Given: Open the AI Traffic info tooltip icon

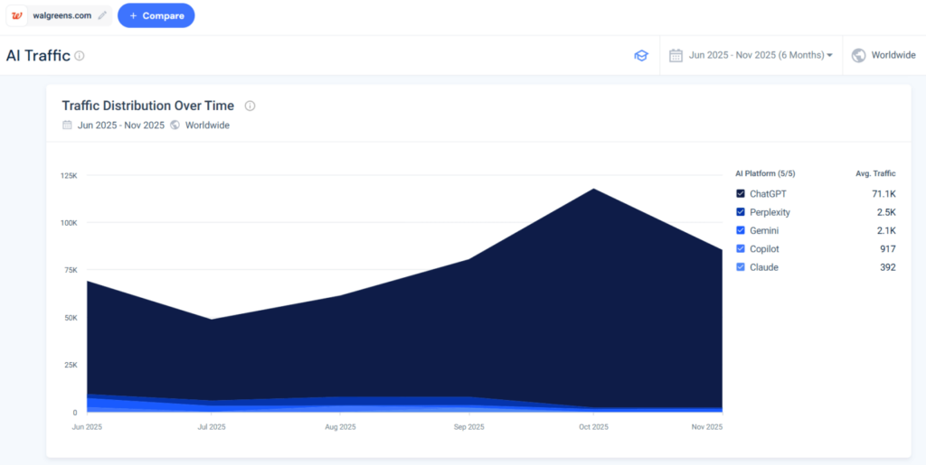Looking at the screenshot, I should [x=80, y=56].
